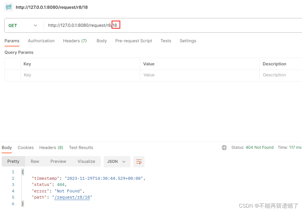Select the response Body tab
The image size is (302, 211).
(7, 147)
